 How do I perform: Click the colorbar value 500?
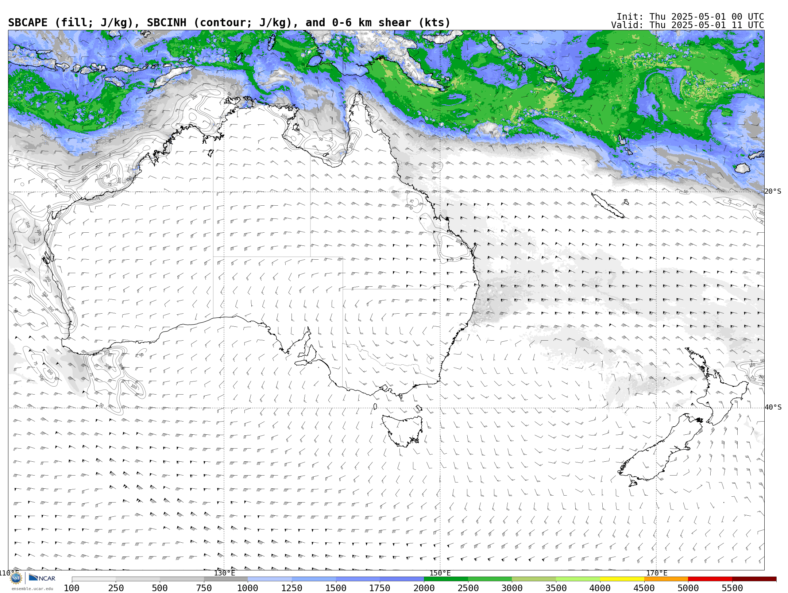[160, 588]
